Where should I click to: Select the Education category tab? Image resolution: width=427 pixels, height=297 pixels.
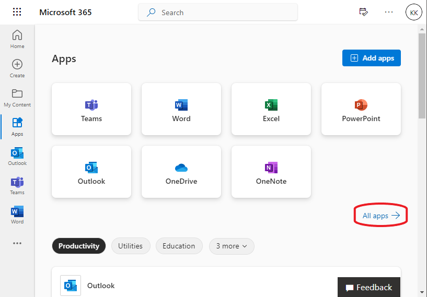pos(179,246)
